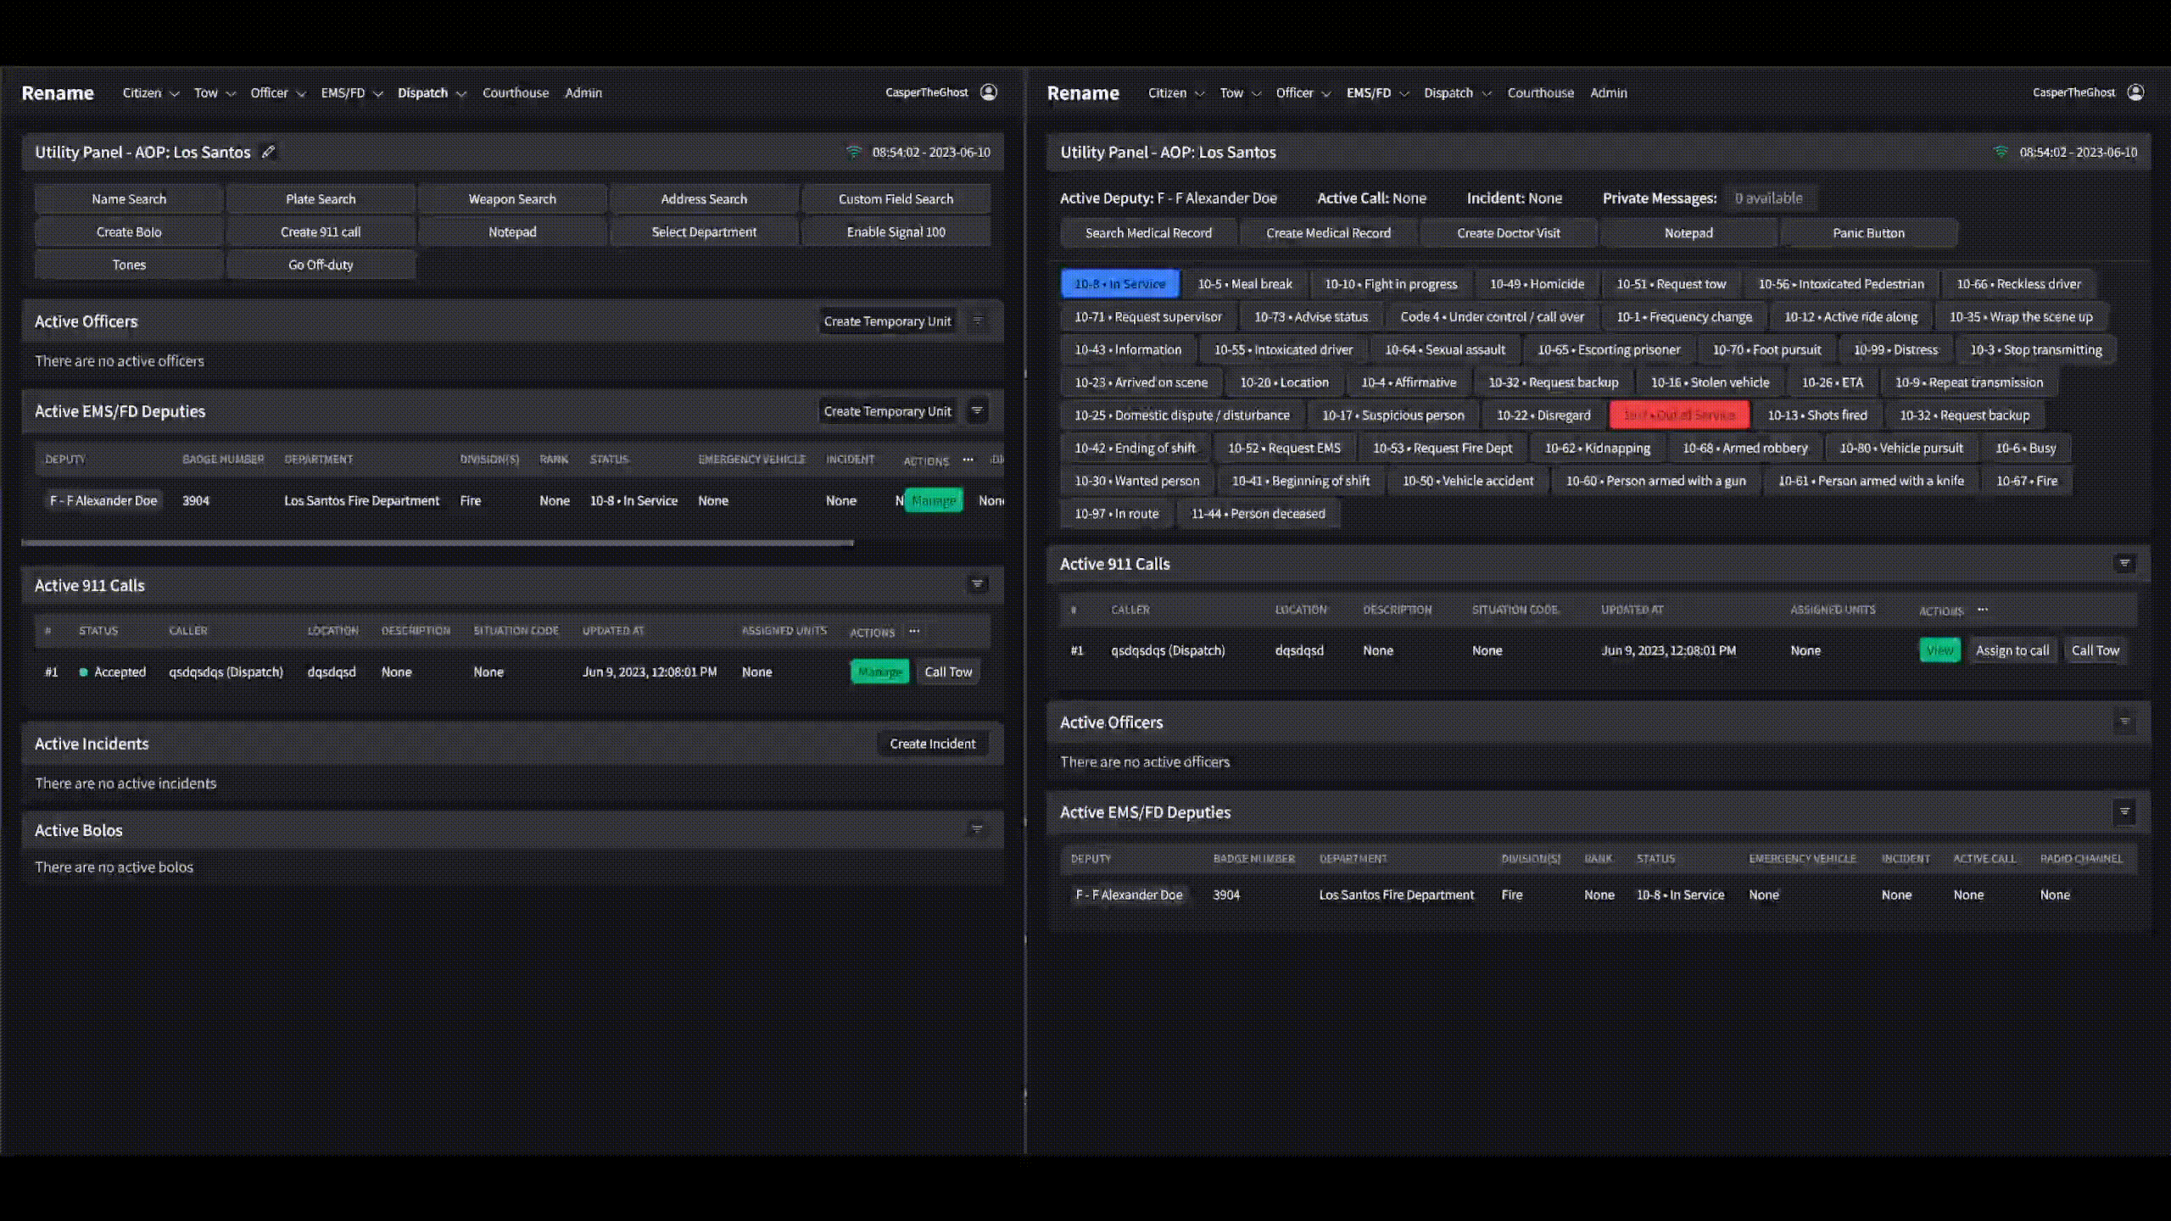This screenshot has height=1221, width=2171.
Task: Click the AOP edit pencil icon
Action: point(268,152)
